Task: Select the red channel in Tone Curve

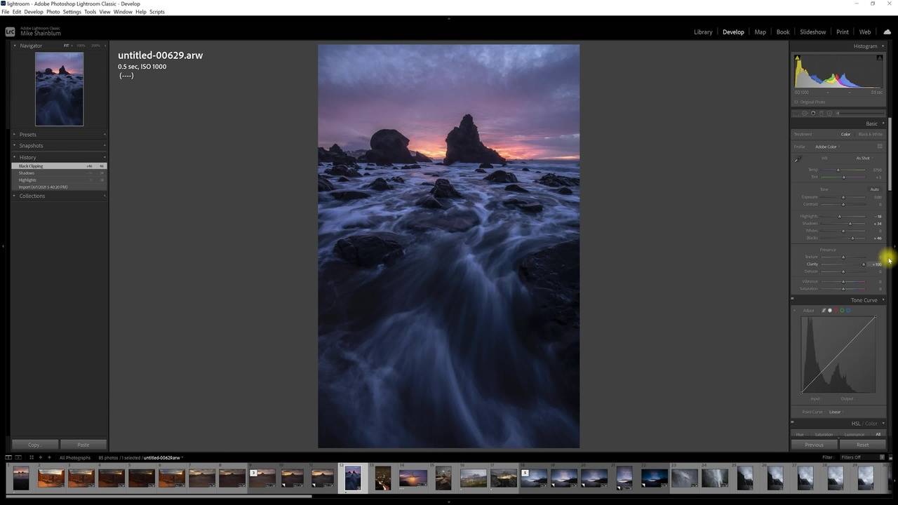Action: click(x=836, y=310)
